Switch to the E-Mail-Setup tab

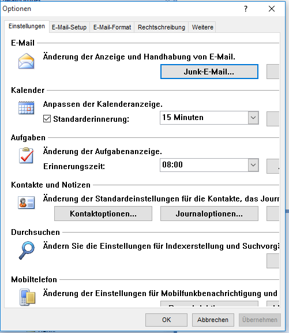pos(69,27)
